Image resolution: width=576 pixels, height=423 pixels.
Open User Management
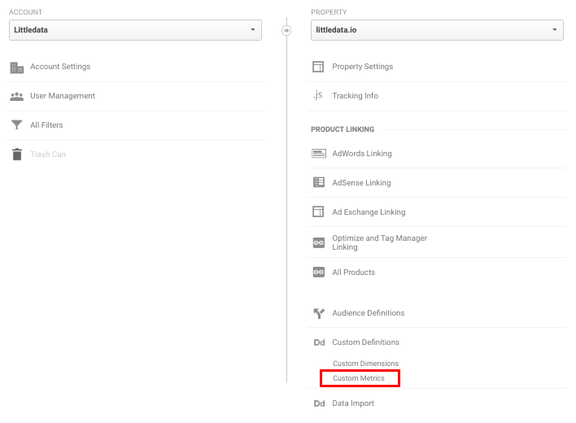tap(63, 96)
